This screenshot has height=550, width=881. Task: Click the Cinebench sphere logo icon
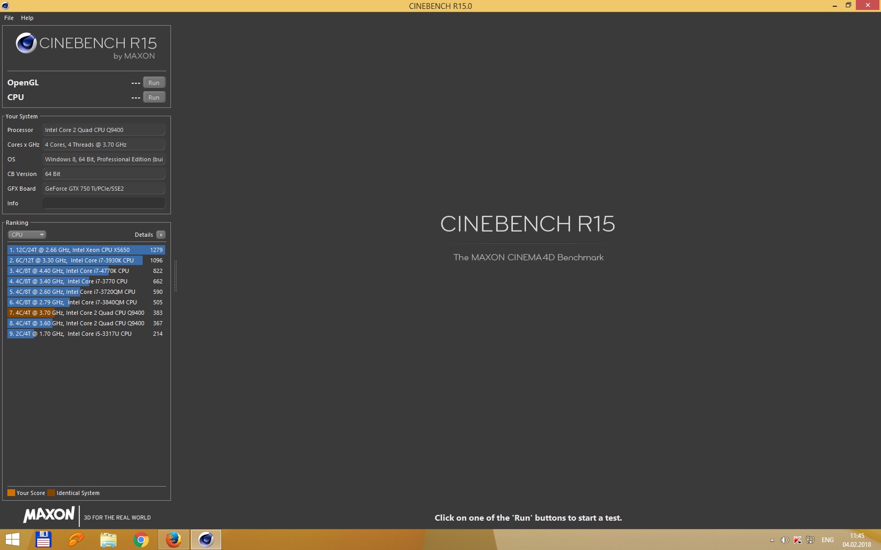pos(26,43)
